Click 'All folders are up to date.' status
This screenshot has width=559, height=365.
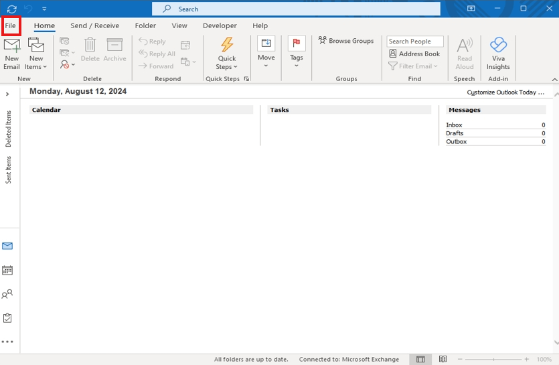click(251, 359)
